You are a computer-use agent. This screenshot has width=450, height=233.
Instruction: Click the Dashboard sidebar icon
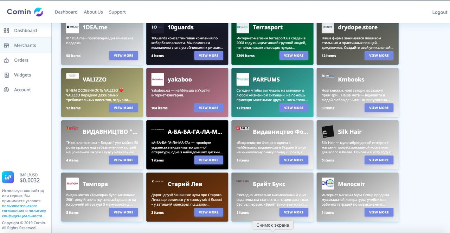pyautogui.click(x=6, y=31)
